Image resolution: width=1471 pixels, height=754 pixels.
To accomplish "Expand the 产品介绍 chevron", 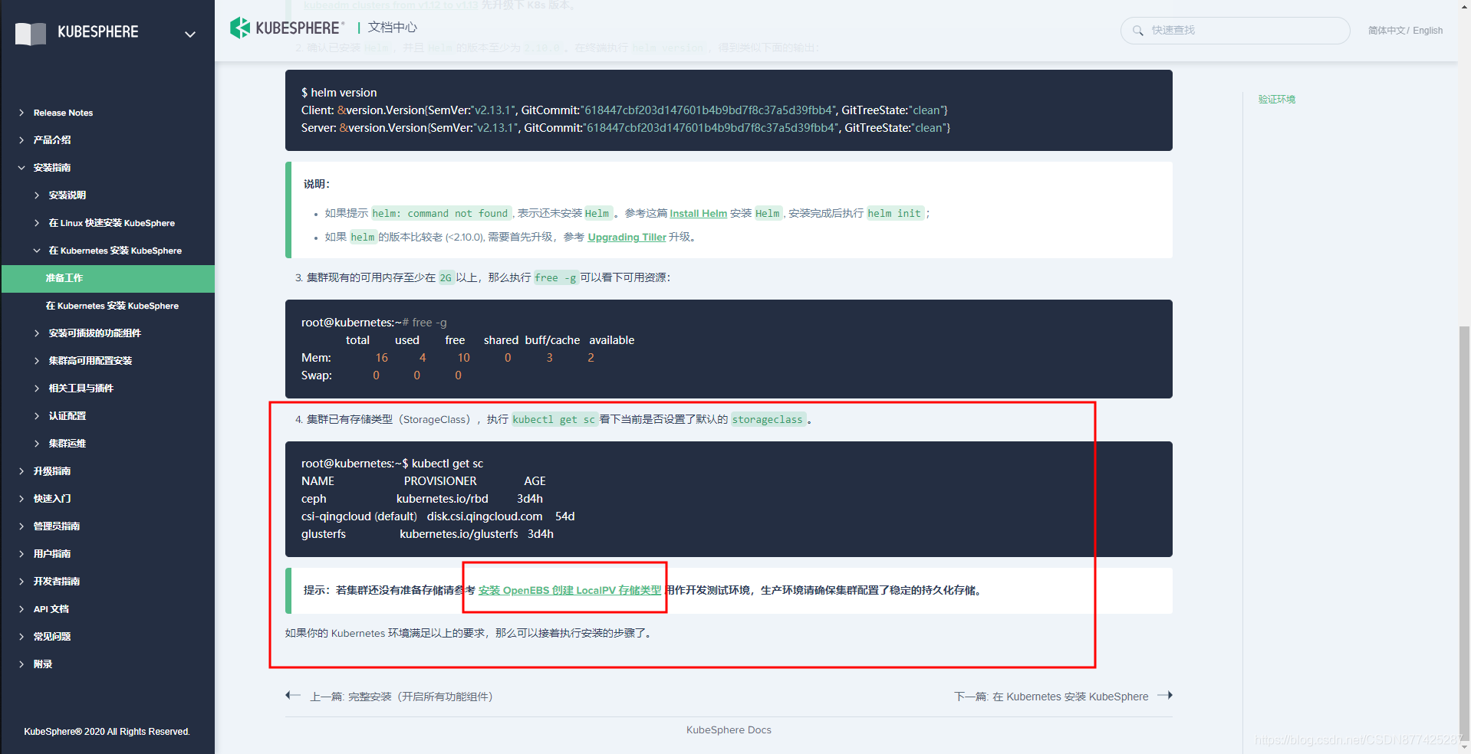I will [x=21, y=140].
